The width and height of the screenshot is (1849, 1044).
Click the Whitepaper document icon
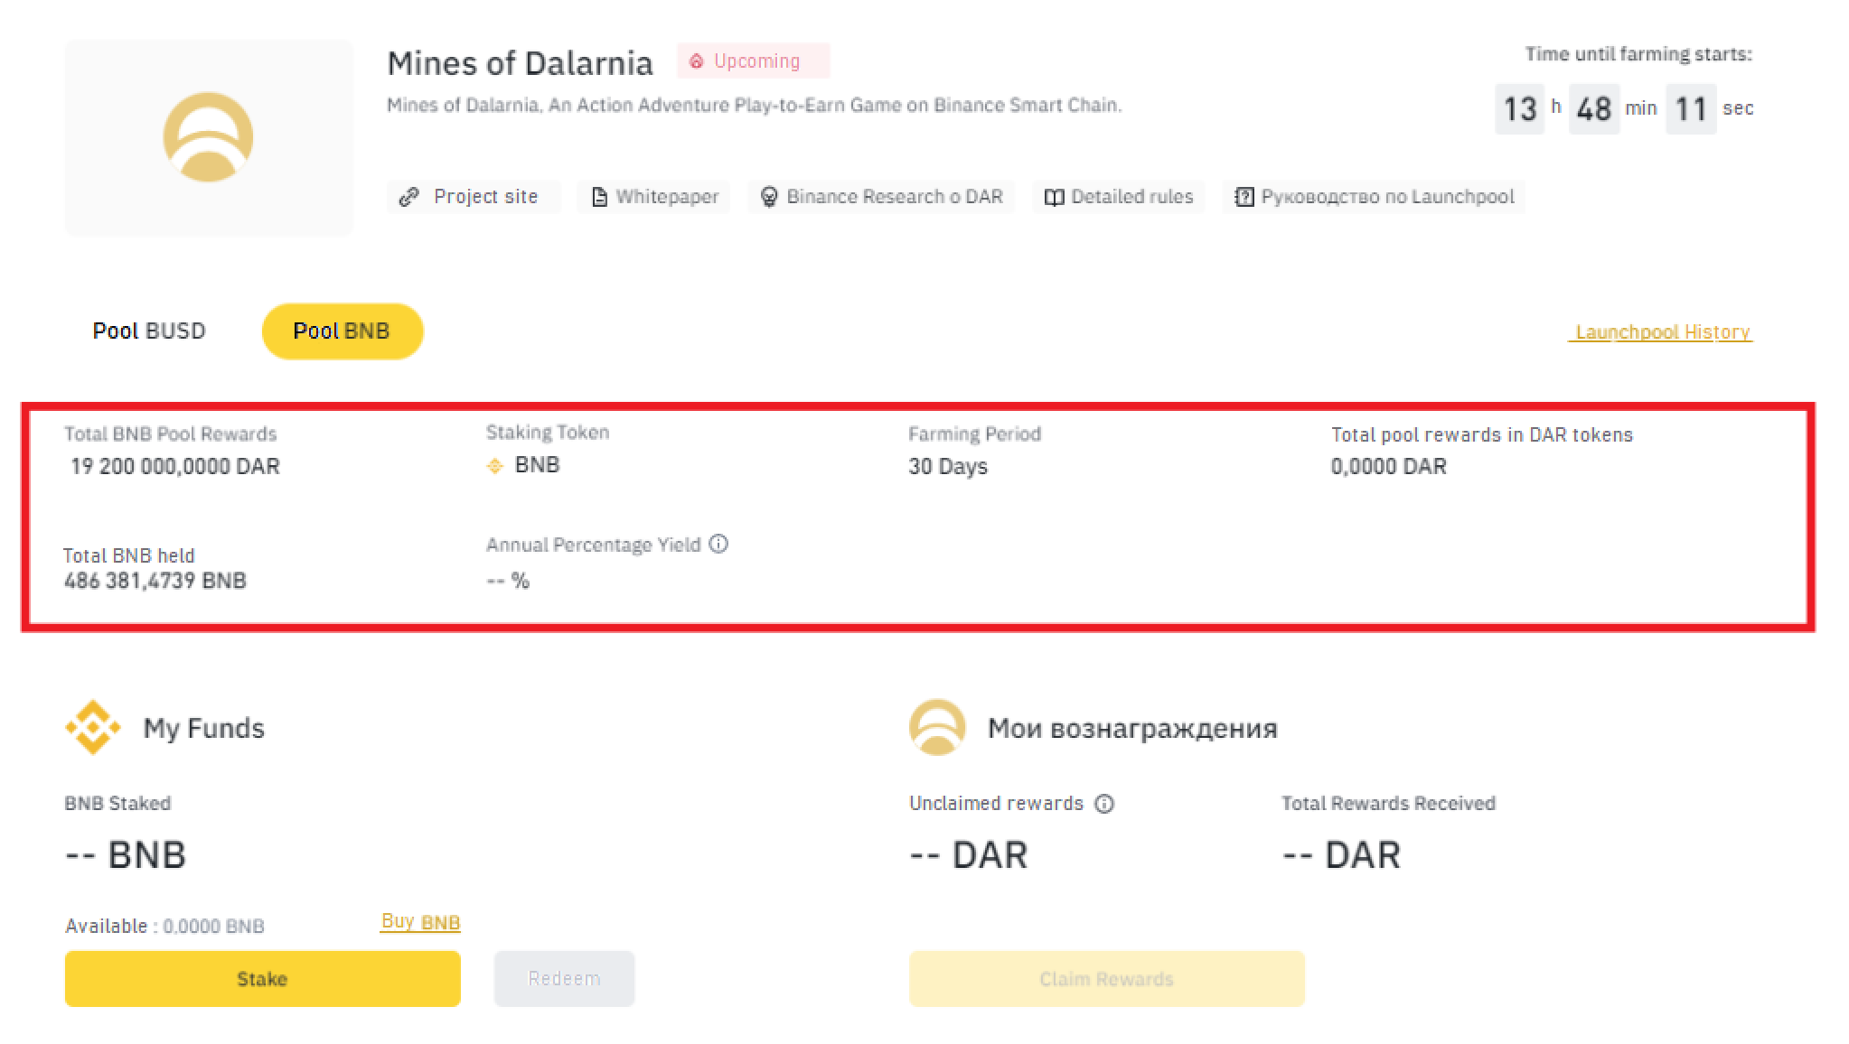[598, 196]
